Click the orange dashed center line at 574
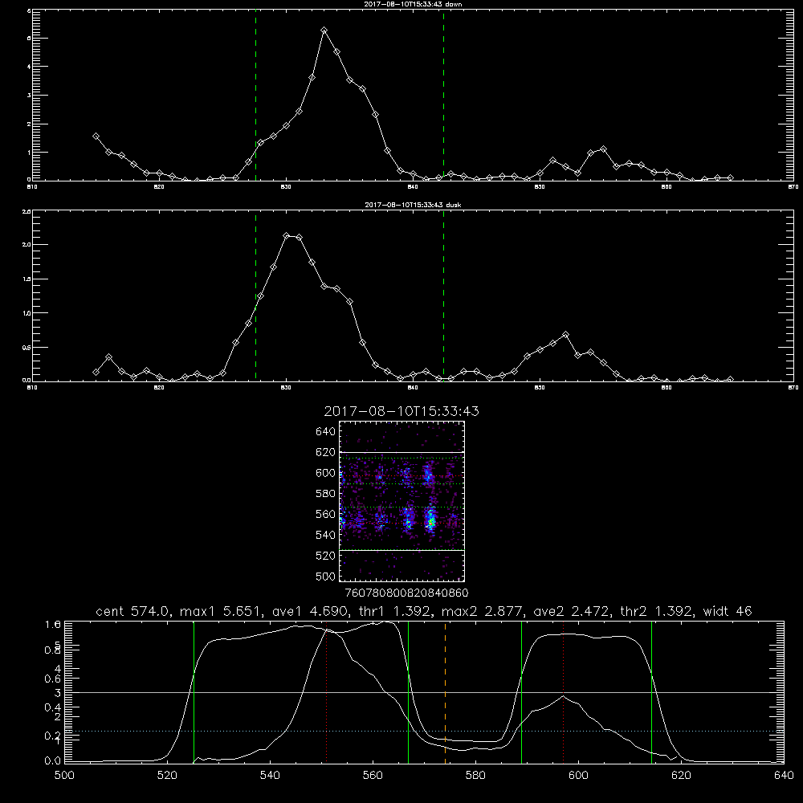The height and width of the screenshot is (803, 803). click(445, 692)
